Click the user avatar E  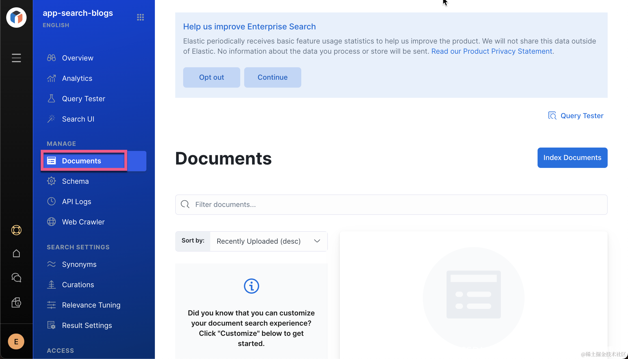[x=16, y=341]
